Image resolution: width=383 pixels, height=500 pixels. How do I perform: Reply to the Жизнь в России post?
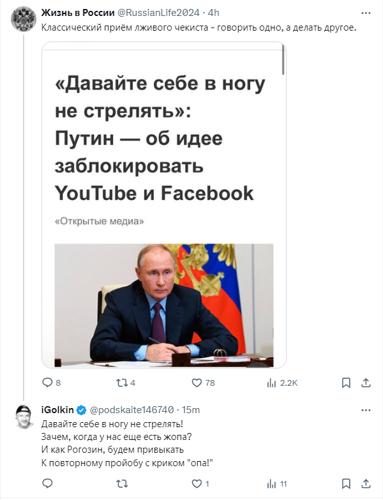51,383
